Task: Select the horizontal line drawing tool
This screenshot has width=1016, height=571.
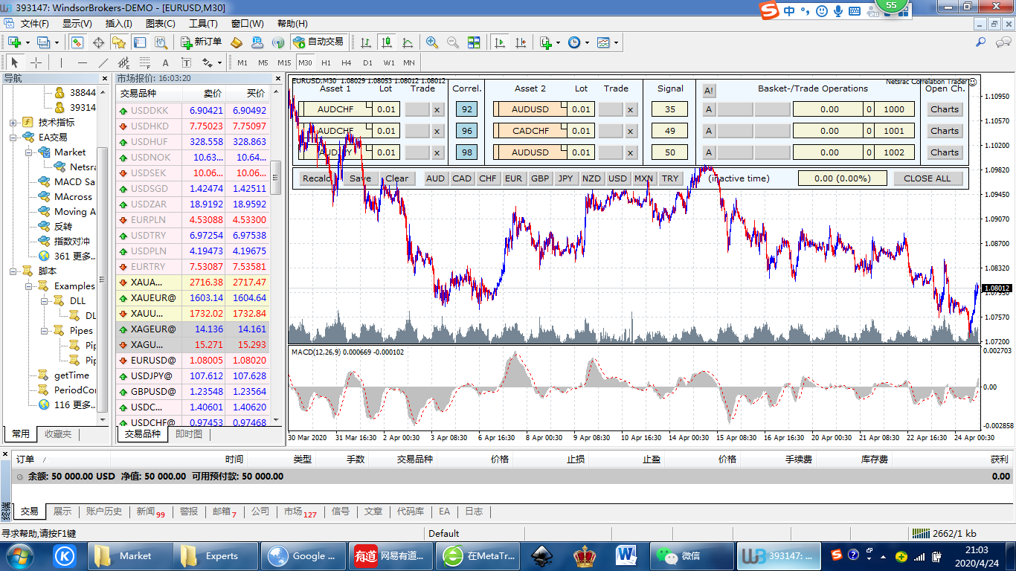Action: click(83, 62)
